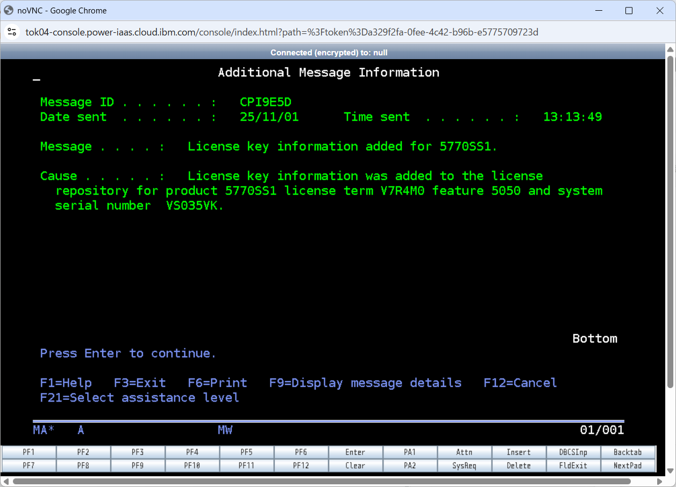Click the date sent value 25/11/01
The image size is (676, 487).
click(x=269, y=117)
